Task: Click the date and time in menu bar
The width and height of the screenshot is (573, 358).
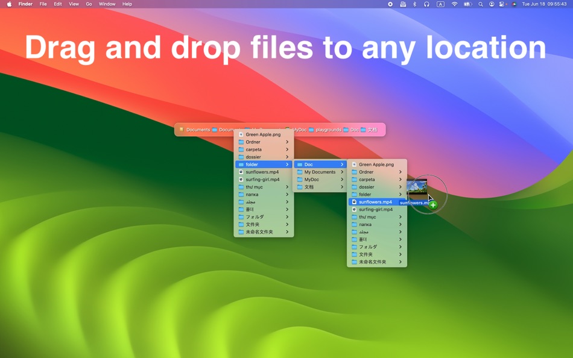Action: click(544, 4)
